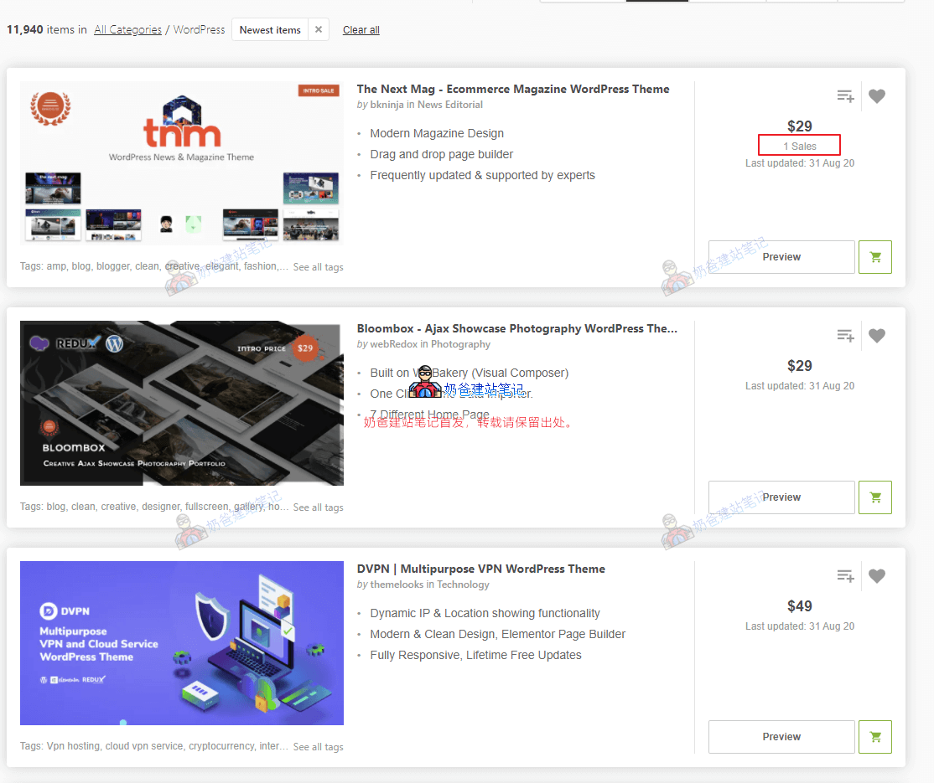Preview the DVPN theme
The width and height of the screenshot is (934, 783).
(x=781, y=737)
